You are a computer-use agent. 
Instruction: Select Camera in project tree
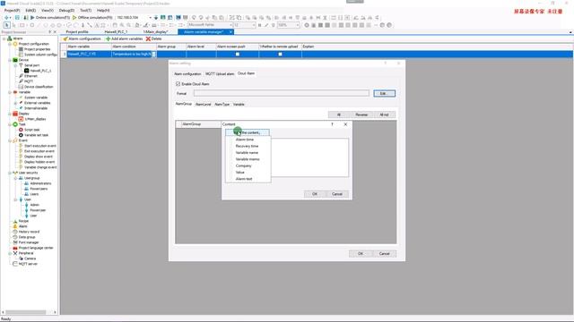(30, 258)
